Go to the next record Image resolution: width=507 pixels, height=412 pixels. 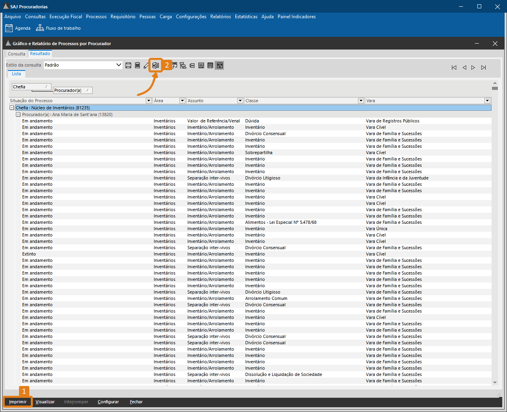pyautogui.click(x=473, y=68)
